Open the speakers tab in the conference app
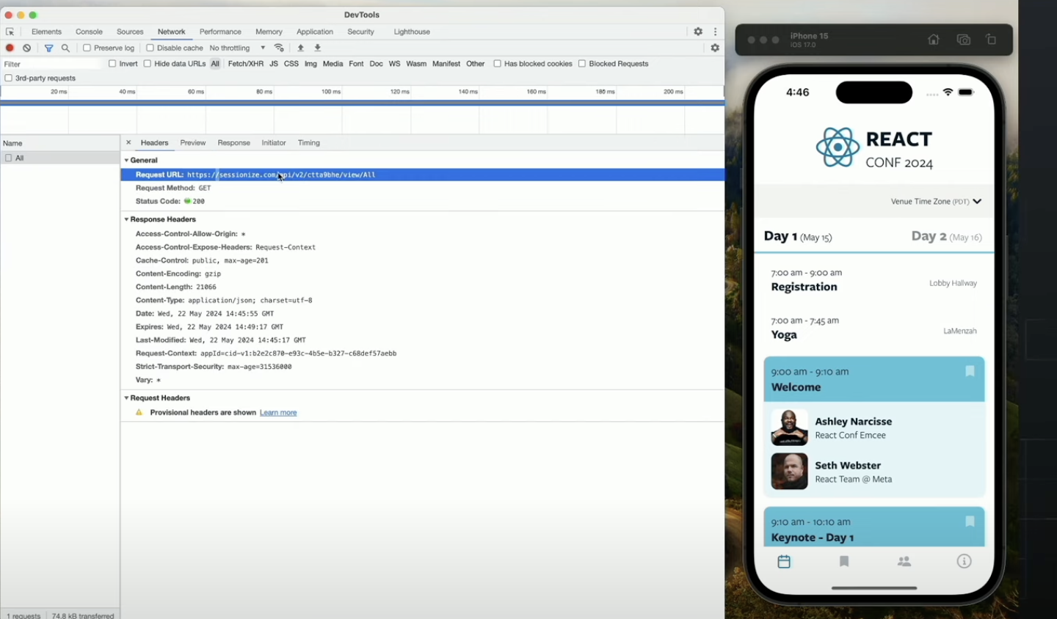This screenshot has width=1057, height=619. point(904,561)
